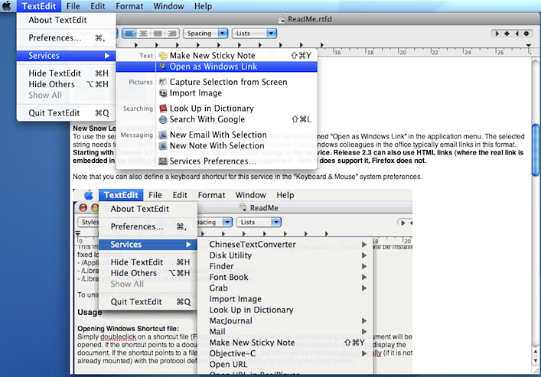The width and height of the screenshot is (541, 377).
Task: Click the Finder entry in the embedded screenshot
Action: point(285,266)
